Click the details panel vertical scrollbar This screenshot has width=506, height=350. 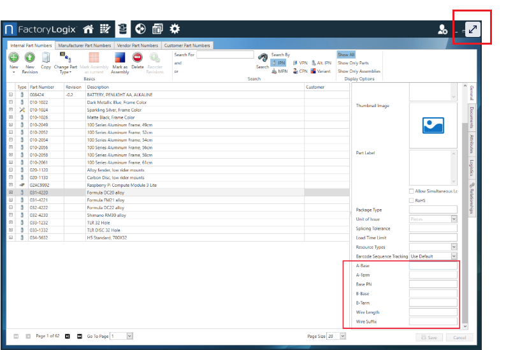point(465,222)
